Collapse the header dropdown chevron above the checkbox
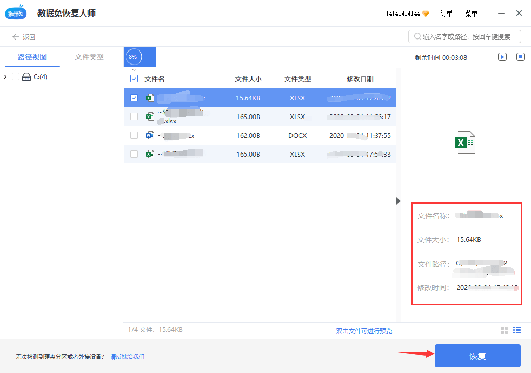 (134, 70)
